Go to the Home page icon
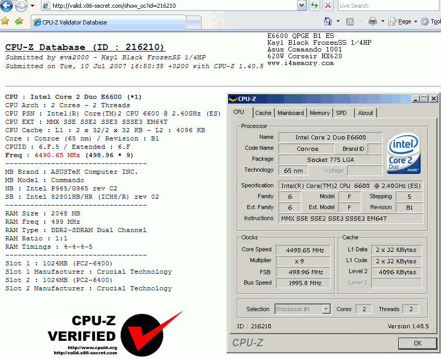This screenshot has width=441, height=359. 328,21
